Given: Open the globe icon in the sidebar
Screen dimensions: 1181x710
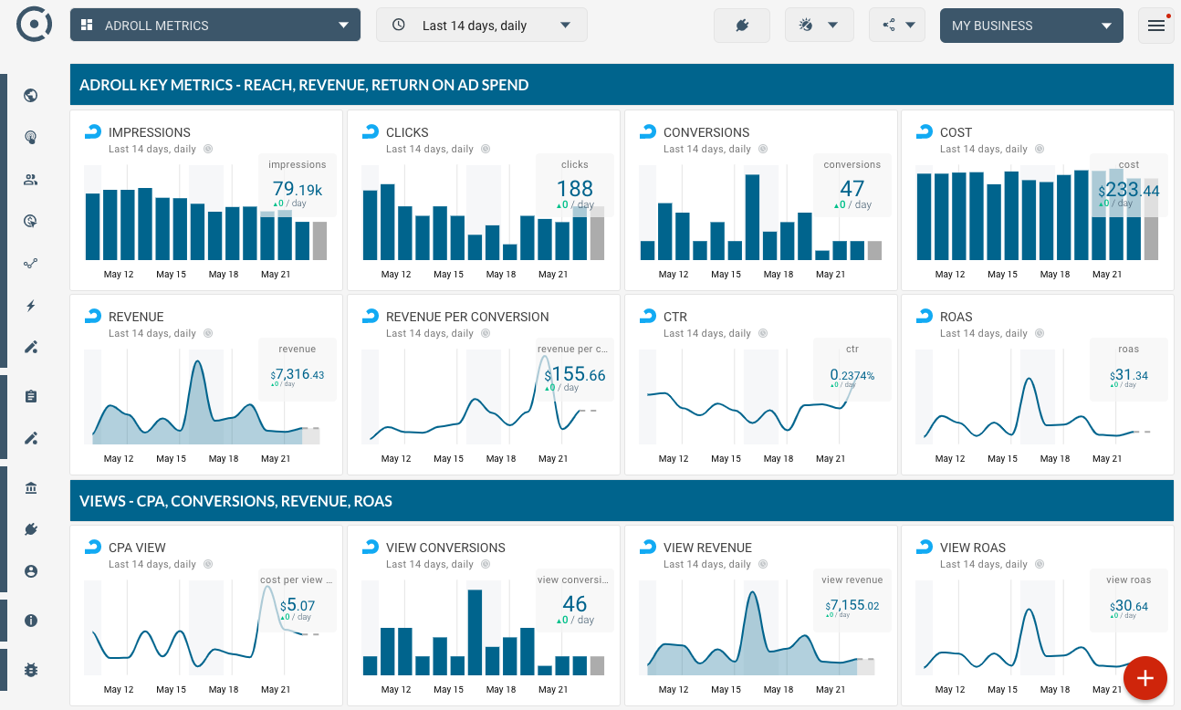Looking at the screenshot, I should pyautogui.click(x=31, y=96).
